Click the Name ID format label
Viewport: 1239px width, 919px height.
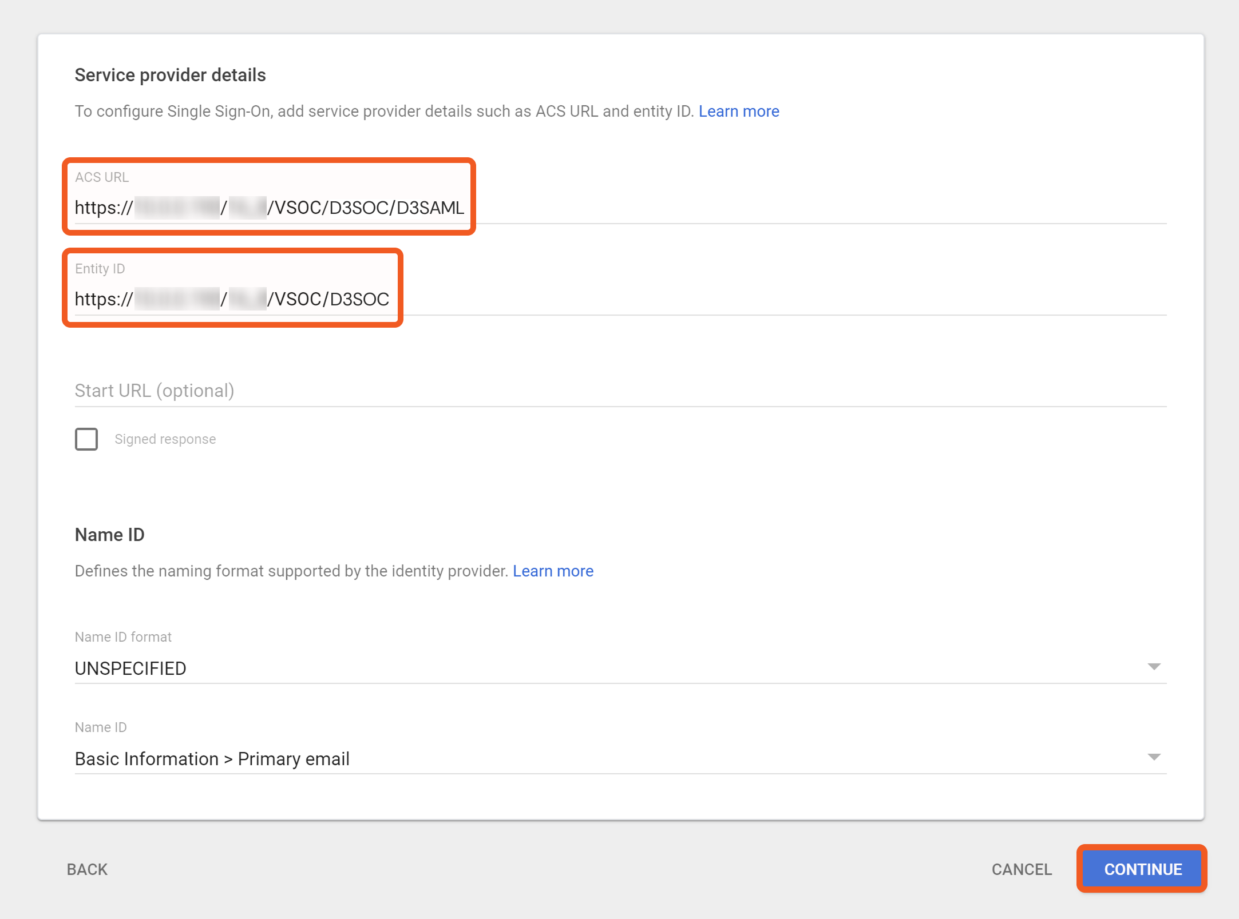click(123, 637)
